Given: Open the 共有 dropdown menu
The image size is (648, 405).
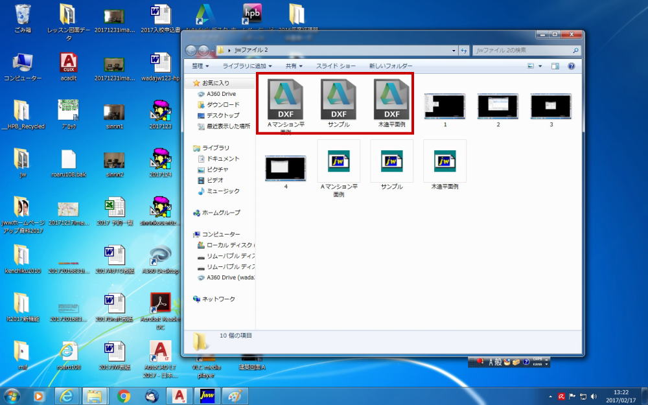Looking at the screenshot, I should [x=294, y=66].
